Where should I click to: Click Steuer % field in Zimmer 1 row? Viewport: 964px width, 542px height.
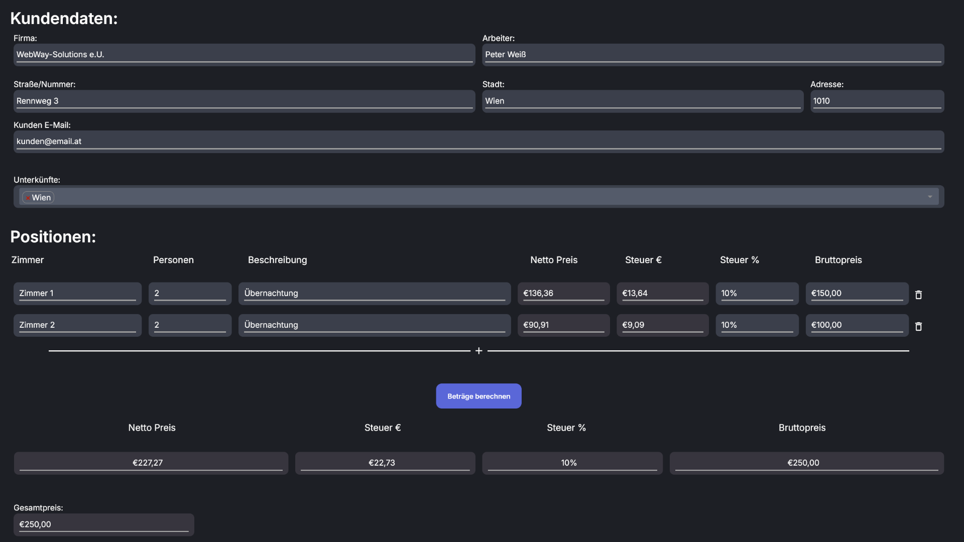[x=757, y=293]
